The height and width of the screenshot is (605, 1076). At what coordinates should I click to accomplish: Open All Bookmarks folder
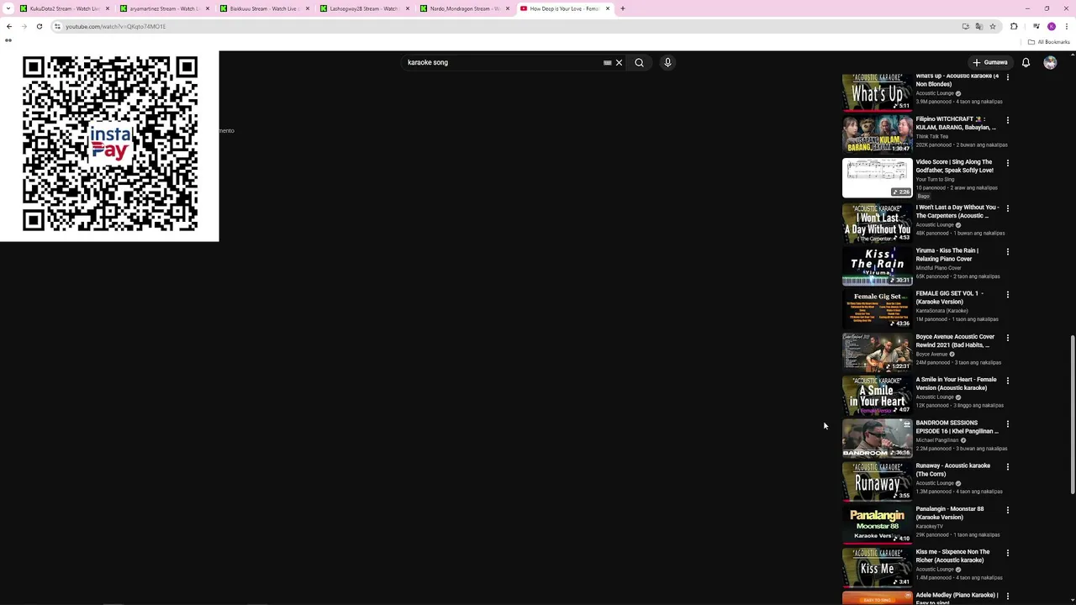(x=1048, y=42)
